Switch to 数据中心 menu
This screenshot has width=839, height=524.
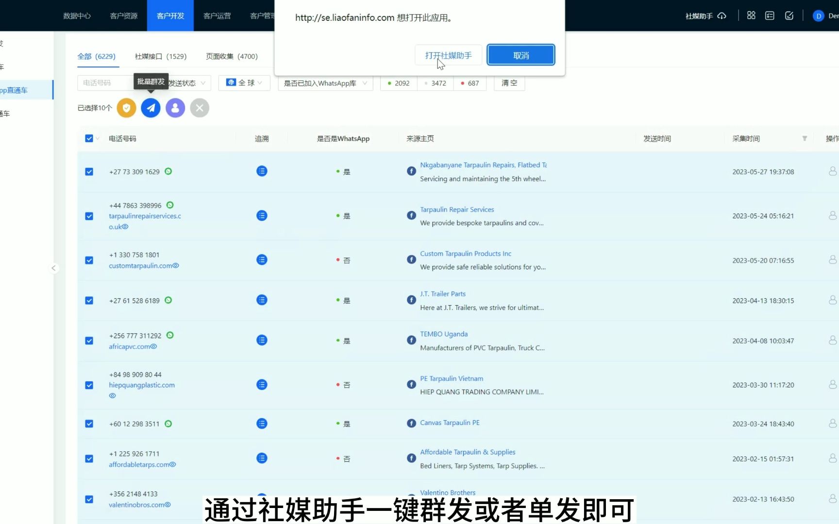[77, 16]
